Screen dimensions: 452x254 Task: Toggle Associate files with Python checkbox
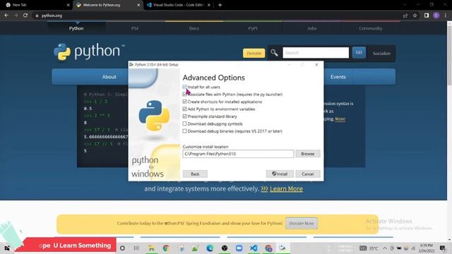point(184,94)
